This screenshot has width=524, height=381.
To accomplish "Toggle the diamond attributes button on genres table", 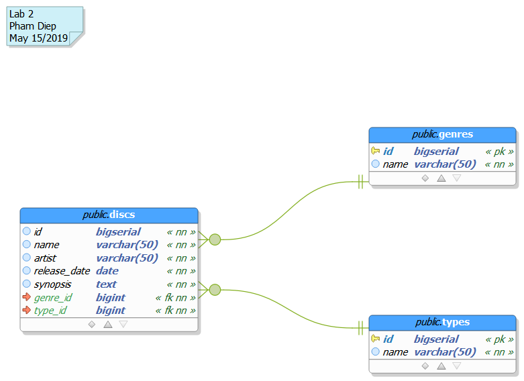I will tap(425, 178).
